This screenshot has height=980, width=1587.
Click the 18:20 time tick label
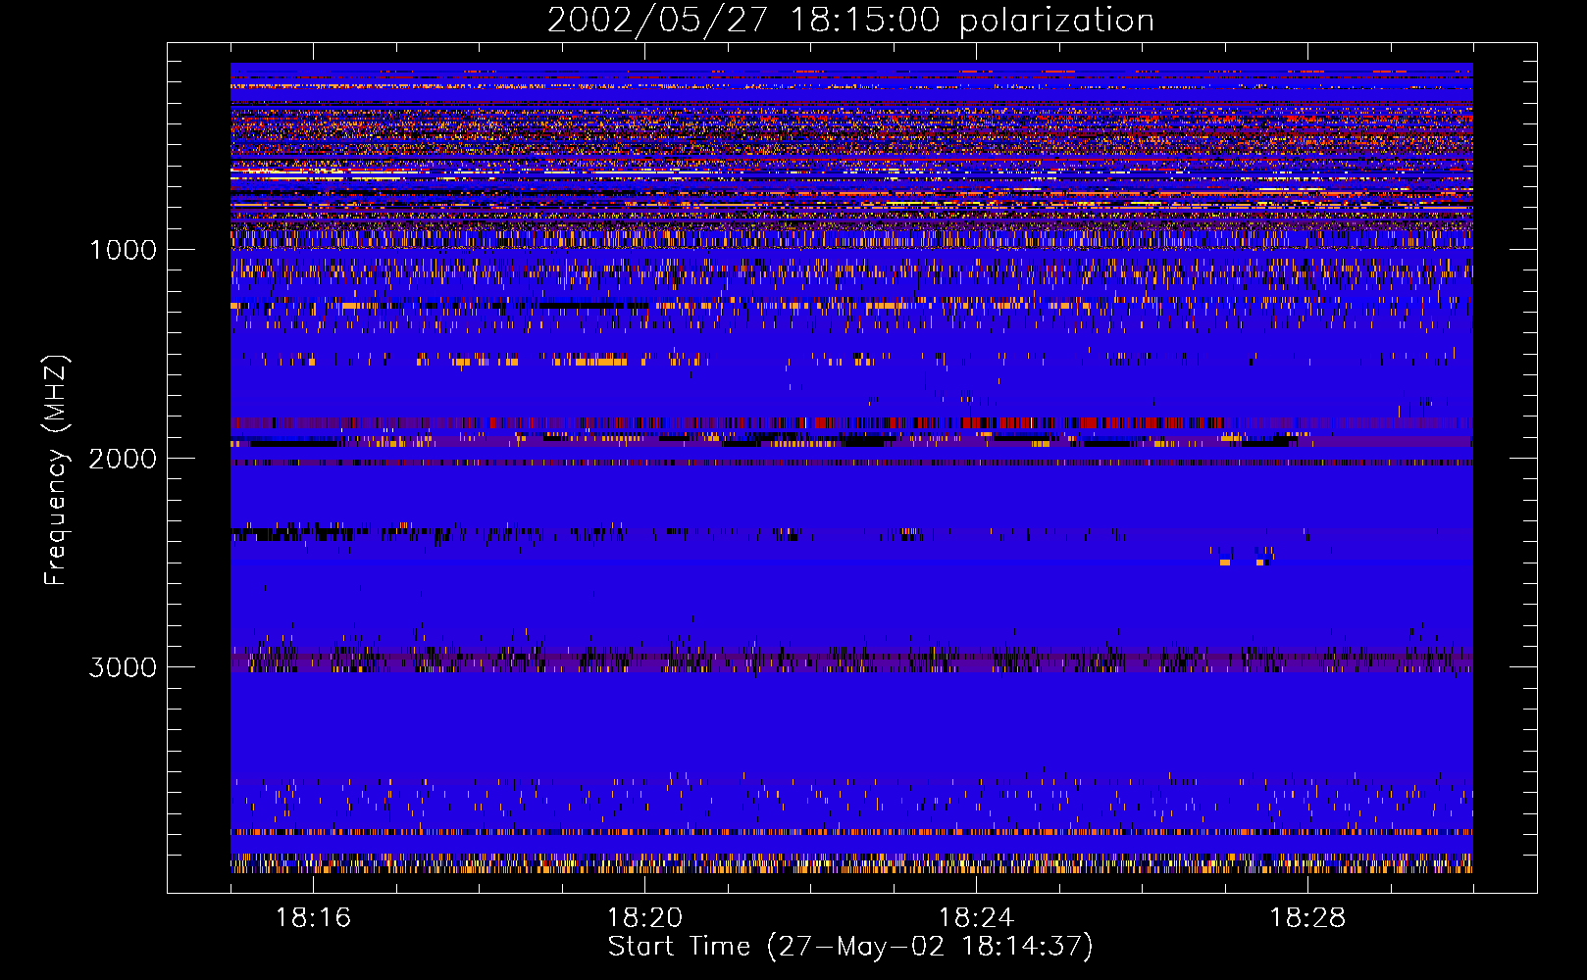tap(644, 918)
